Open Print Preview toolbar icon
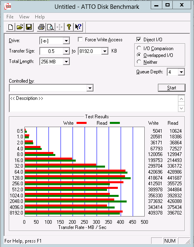 (51, 27)
